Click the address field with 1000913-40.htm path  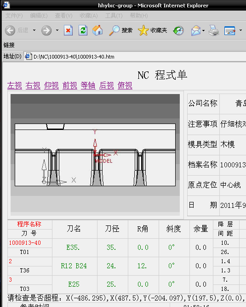pyautogui.click(x=135, y=57)
